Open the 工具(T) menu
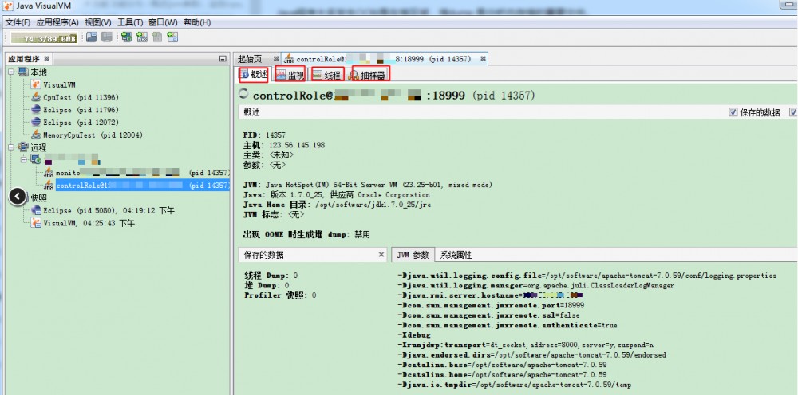798x395 pixels. pyautogui.click(x=130, y=22)
